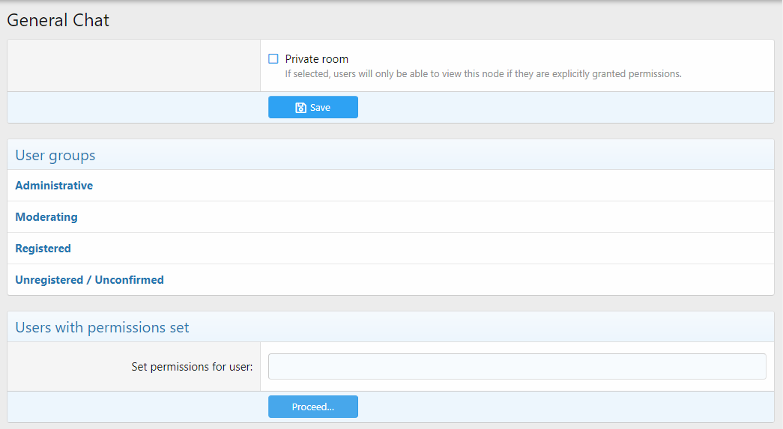The height and width of the screenshot is (429, 783).
Task: Click the General Chat page title
Action: (58, 20)
